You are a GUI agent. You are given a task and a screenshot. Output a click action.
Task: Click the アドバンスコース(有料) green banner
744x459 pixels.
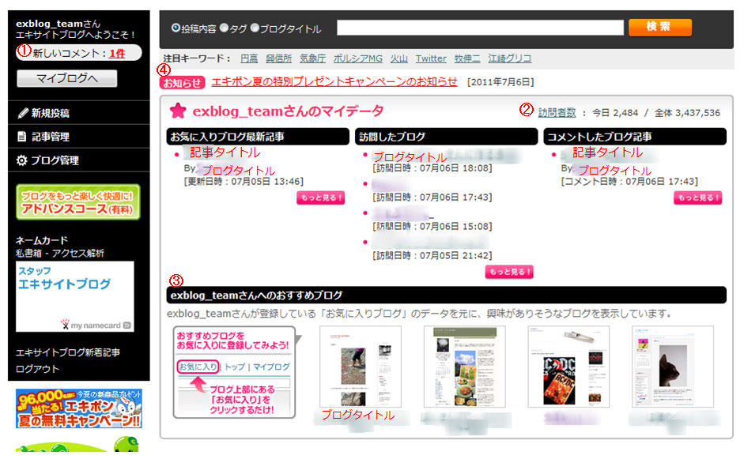(x=78, y=202)
